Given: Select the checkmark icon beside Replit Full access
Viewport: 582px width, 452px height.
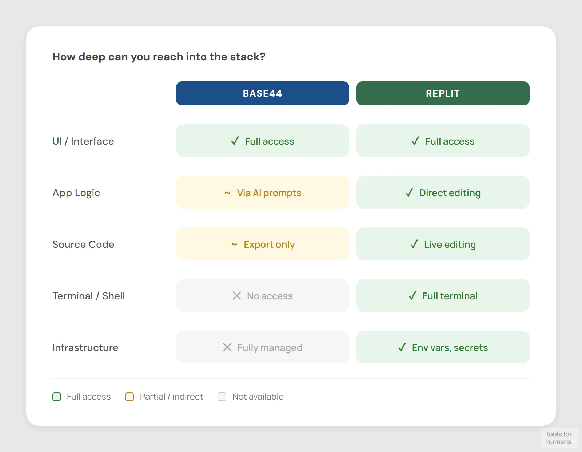Looking at the screenshot, I should (415, 141).
